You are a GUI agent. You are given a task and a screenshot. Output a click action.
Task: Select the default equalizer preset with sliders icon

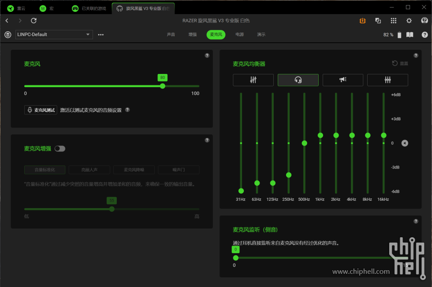[253, 80]
